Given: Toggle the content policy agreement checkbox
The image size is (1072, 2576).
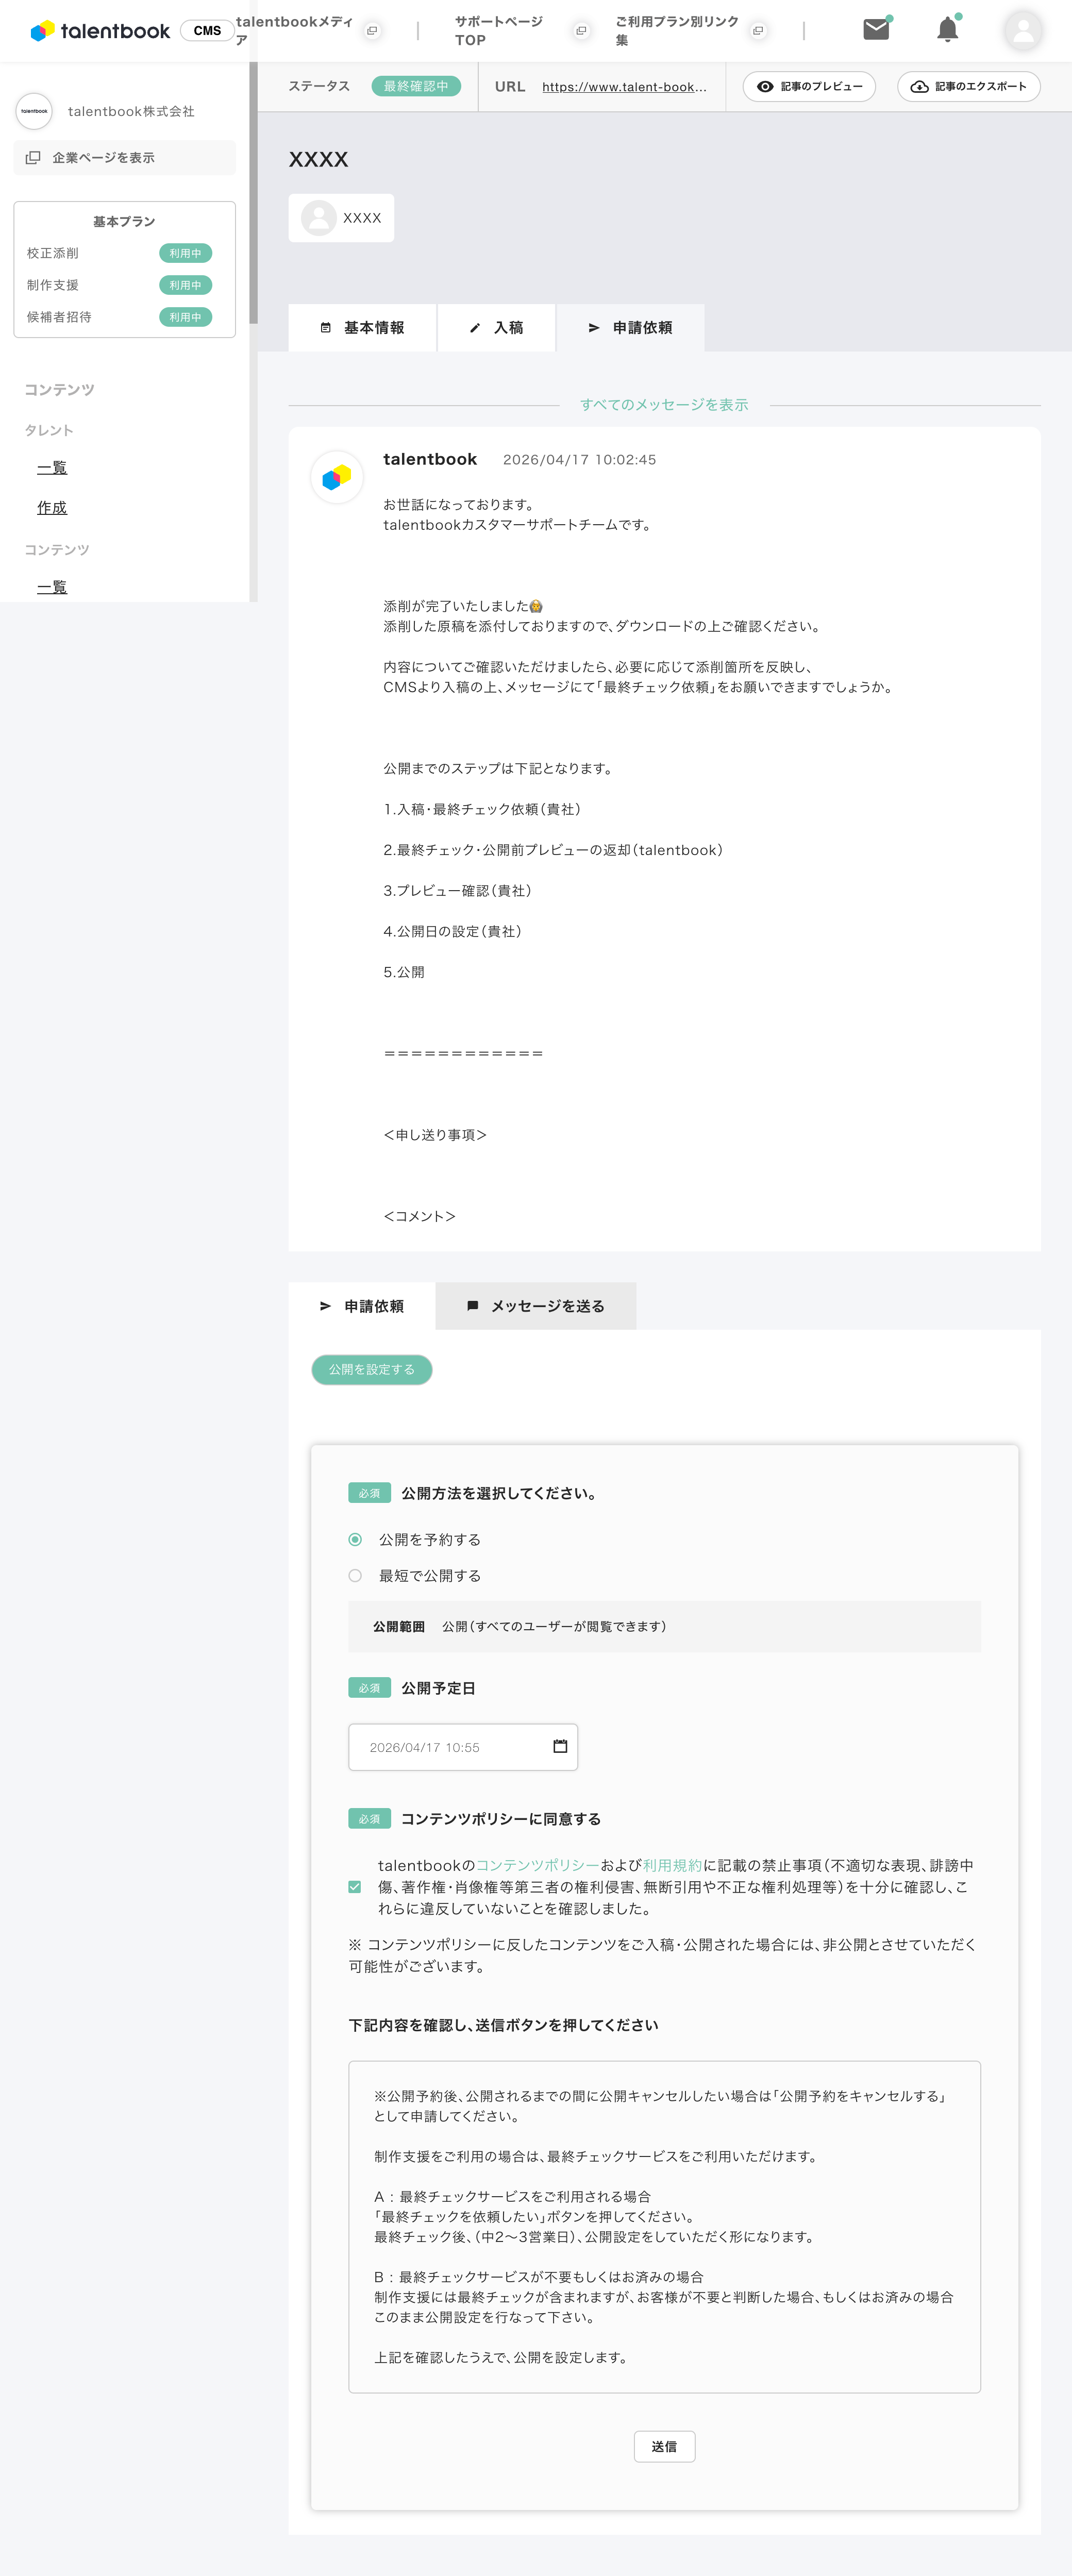Looking at the screenshot, I should pos(355,1887).
